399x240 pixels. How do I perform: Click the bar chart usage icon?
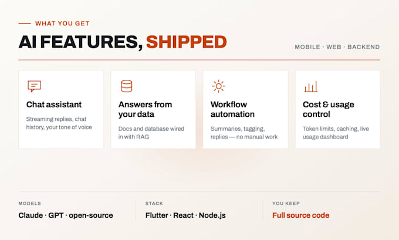point(311,86)
